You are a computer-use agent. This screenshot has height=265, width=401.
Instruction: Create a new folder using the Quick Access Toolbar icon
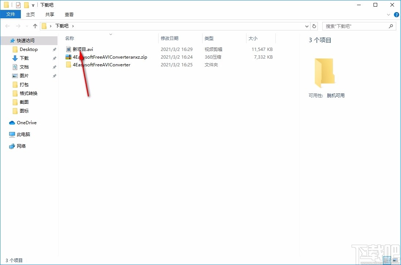[x=26, y=5]
